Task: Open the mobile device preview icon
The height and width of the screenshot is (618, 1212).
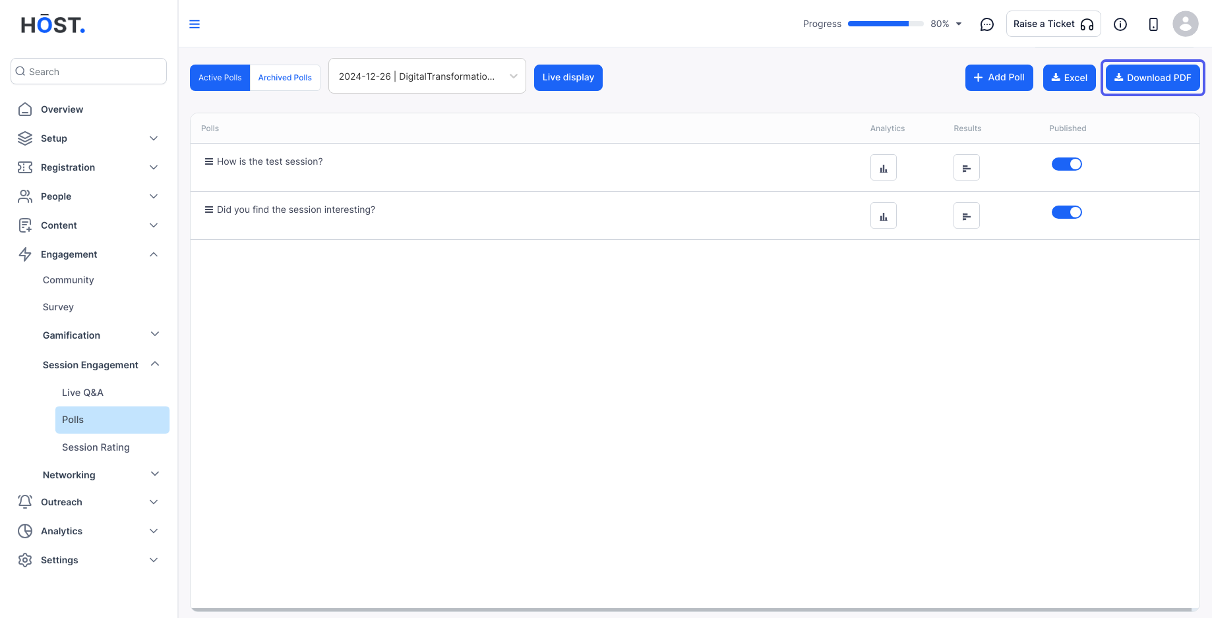Action: click(x=1153, y=24)
